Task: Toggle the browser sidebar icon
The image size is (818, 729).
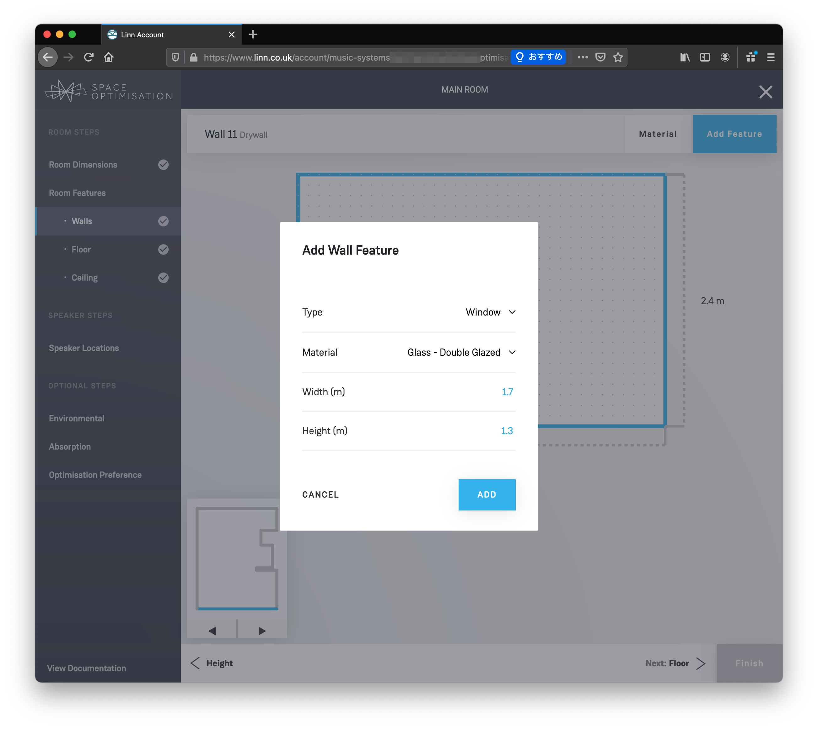Action: coord(705,57)
